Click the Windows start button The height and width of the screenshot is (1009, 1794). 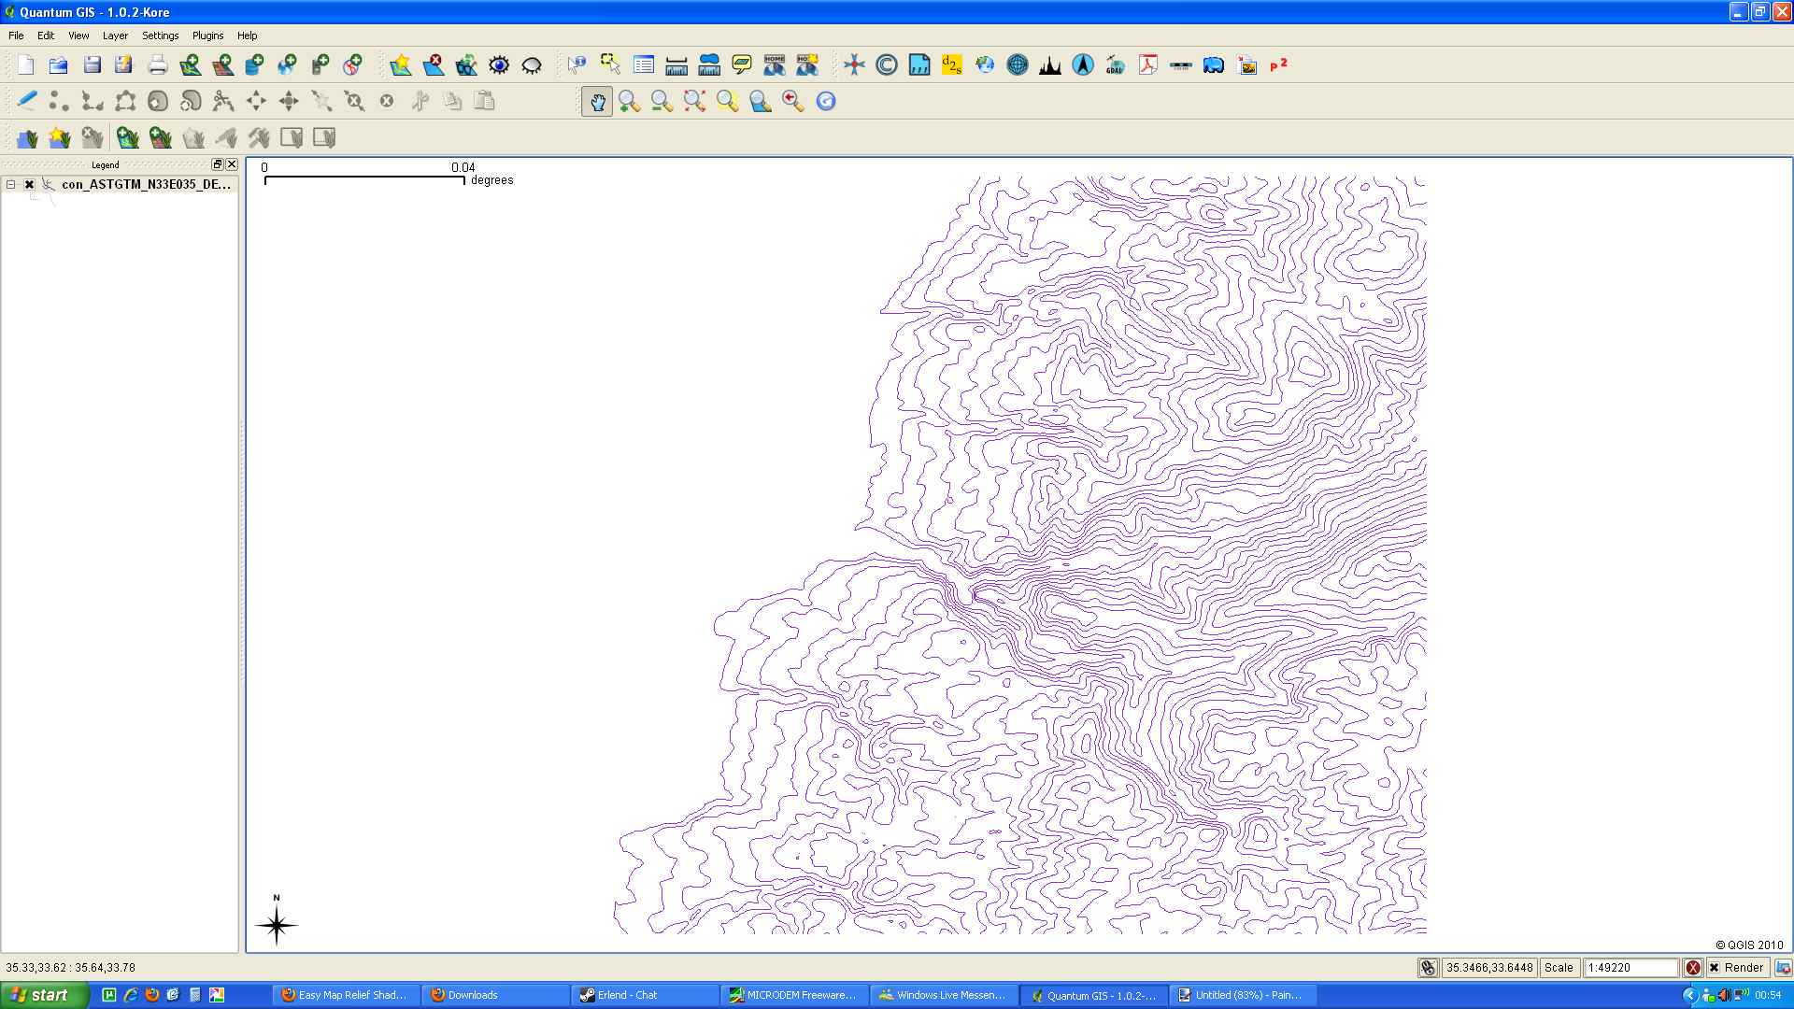[43, 995]
